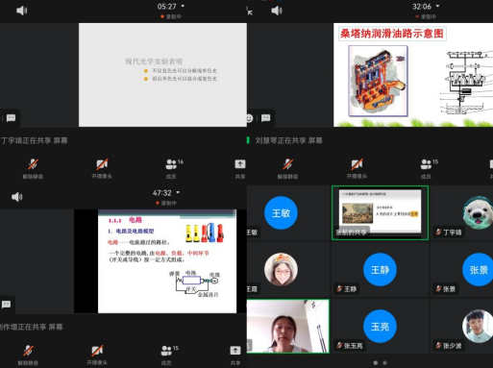
Task: Toggle speaker in the 32:06 meeting
Action: coord(277,11)
